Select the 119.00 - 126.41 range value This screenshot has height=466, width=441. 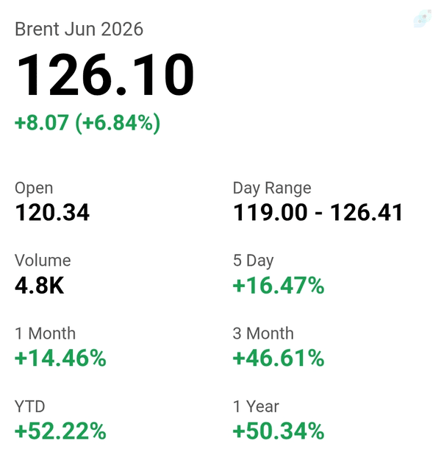pos(318,213)
